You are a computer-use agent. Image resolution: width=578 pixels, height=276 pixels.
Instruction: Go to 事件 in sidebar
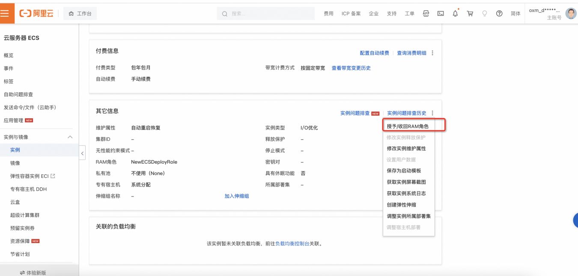(9, 68)
